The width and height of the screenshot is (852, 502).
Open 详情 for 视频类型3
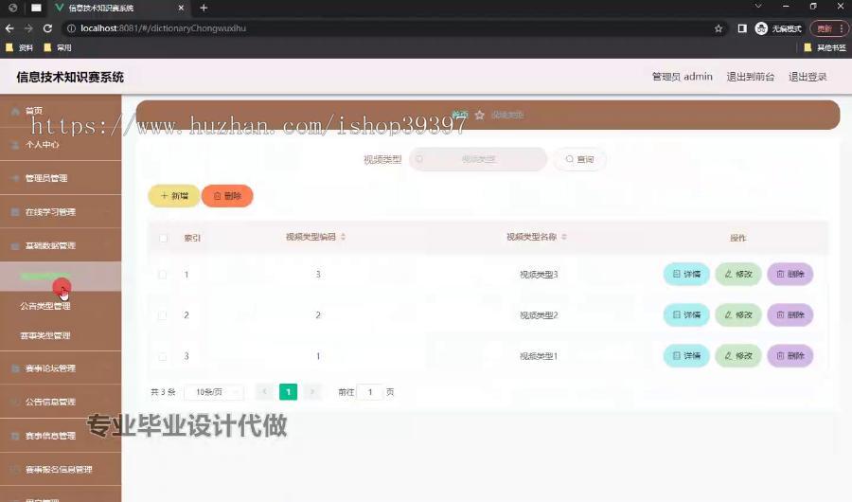pos(686,274)
